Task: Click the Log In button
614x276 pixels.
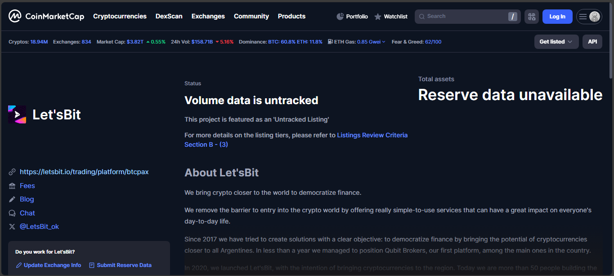Action: pyautogui.click(x=557, y=17)
